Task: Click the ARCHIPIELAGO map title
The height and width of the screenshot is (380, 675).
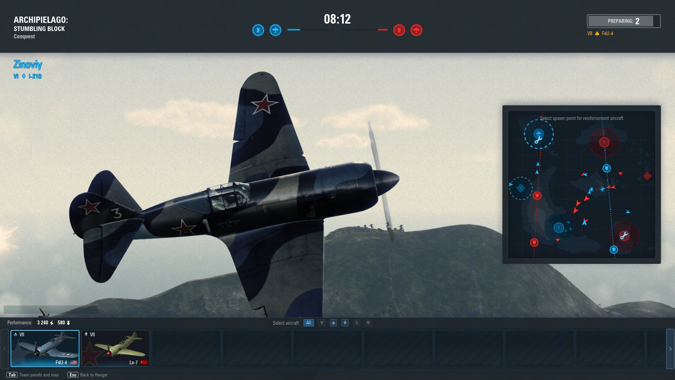Action: pos(41,20)
